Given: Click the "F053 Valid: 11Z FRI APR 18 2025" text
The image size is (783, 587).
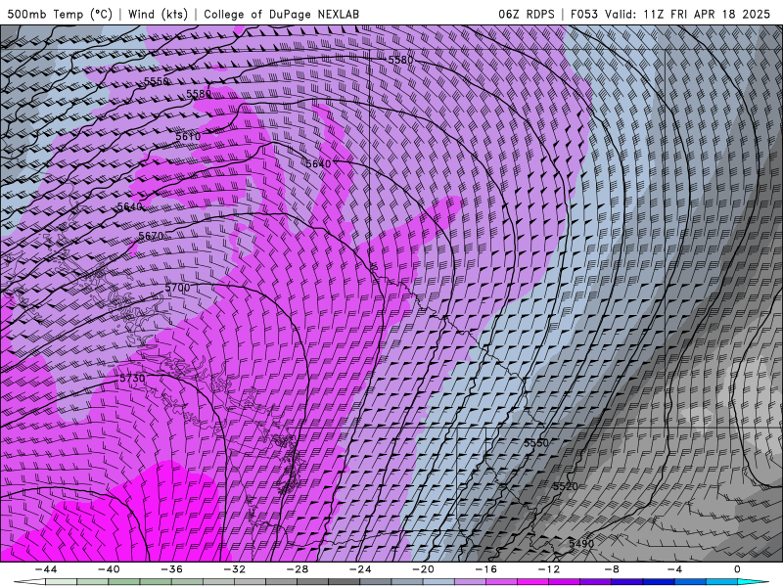Looking at the screenshot, I should coord(670,14).
